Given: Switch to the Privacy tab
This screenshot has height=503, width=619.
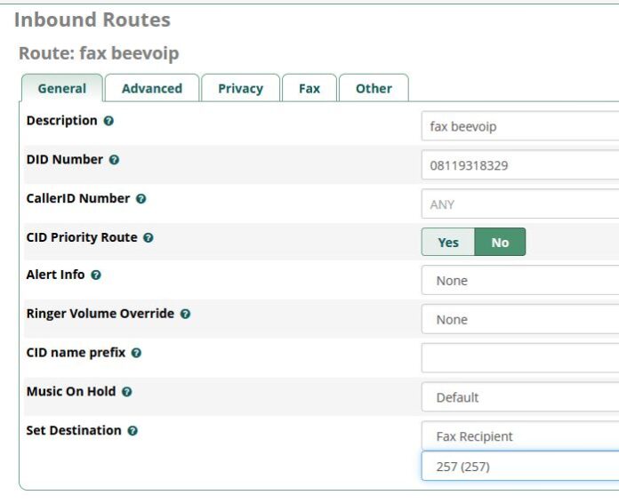Looking at the screenshot, I should (240, 88).
